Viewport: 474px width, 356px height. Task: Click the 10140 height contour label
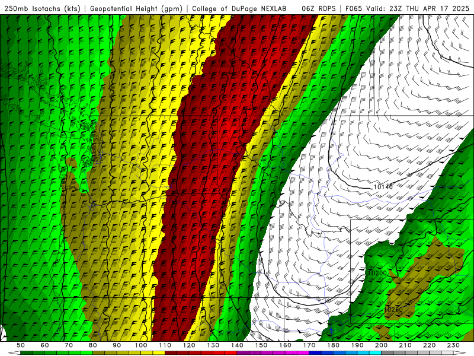[x=383, y=187]
